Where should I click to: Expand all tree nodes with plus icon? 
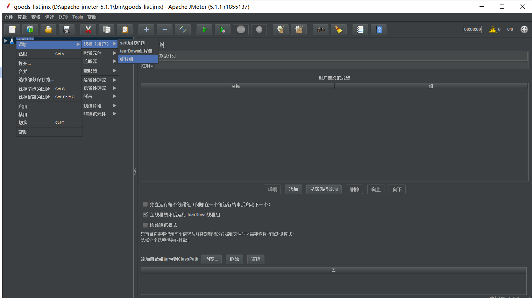147,29
